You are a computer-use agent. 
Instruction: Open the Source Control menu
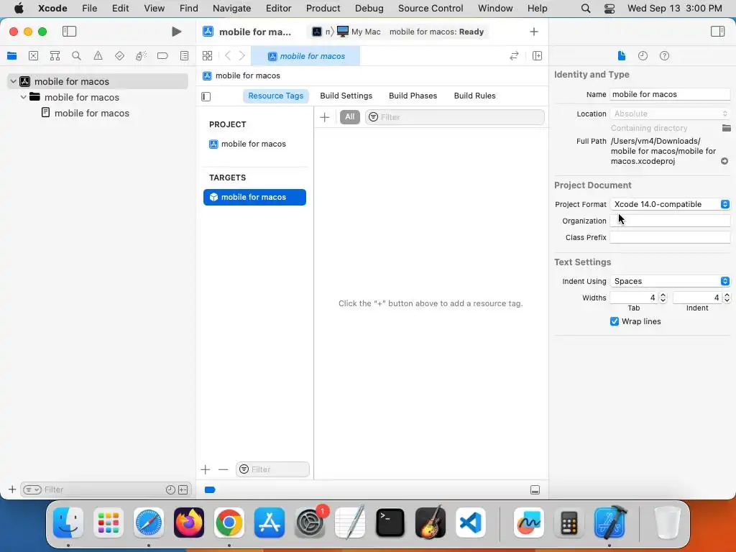(431, 8)
